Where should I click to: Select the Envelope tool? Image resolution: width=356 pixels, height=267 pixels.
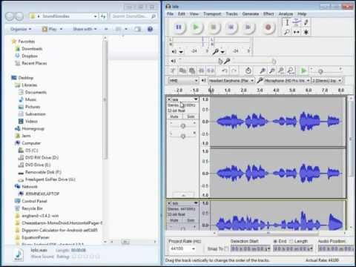point(297,22)
